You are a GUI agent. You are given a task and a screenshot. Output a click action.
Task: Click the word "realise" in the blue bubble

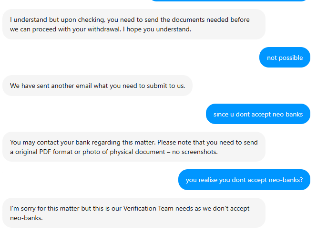pyautogui.click(x=208, y=180)
